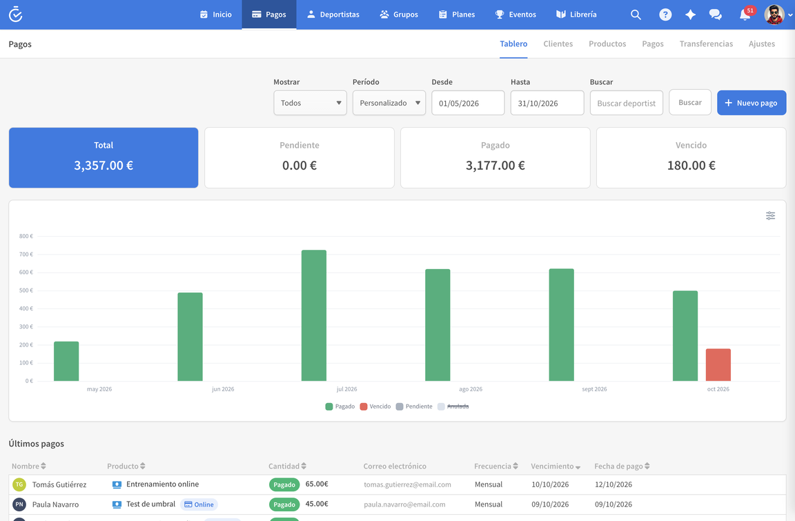Click the Buscar button
Viewport: 795px width, 521px height.
(x=690, y=102)
